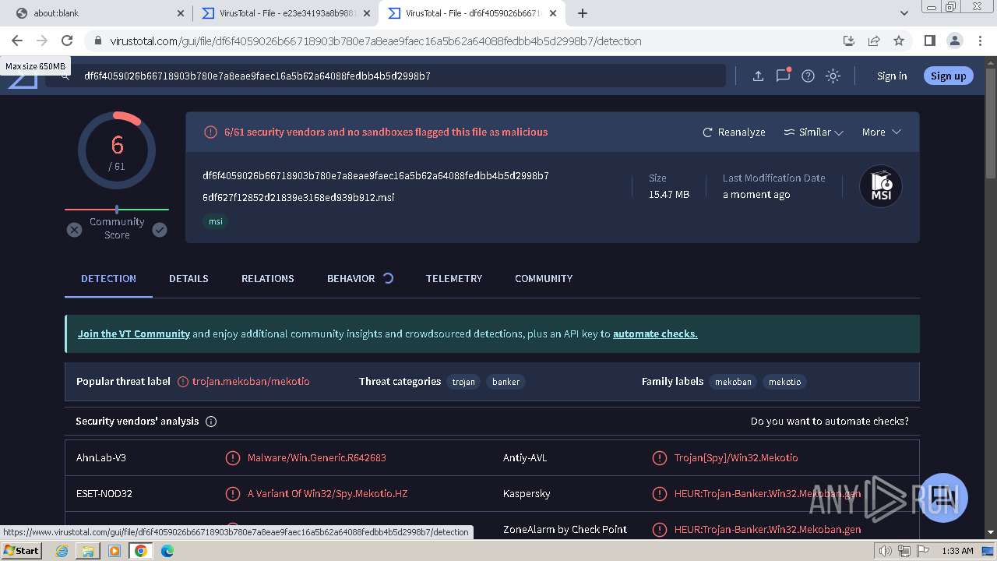Click the community score downvote X icon
The width and height of the screenshot is (997, 561).
(x=74, y=230)
